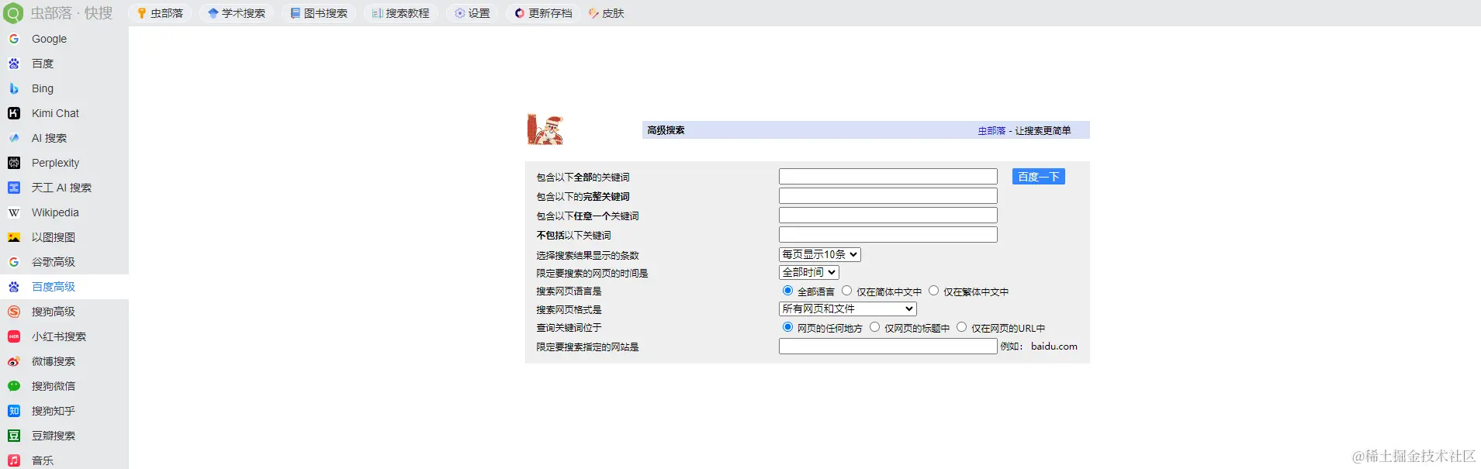Click the 搜狗知乎 sidebar text
The width and height of the screenshot is (1481, 469).
[x=54, y=411]
